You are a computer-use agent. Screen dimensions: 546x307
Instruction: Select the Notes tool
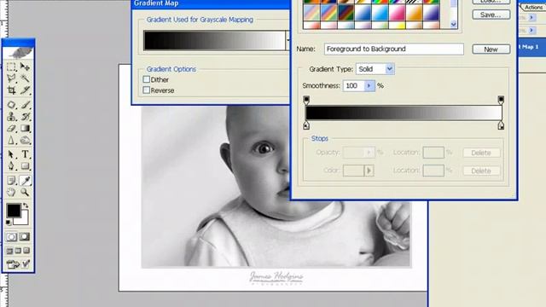tap(11, 180)
